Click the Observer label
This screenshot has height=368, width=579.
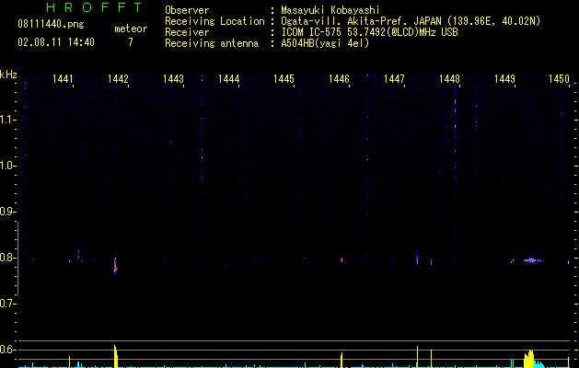point(187,10)
